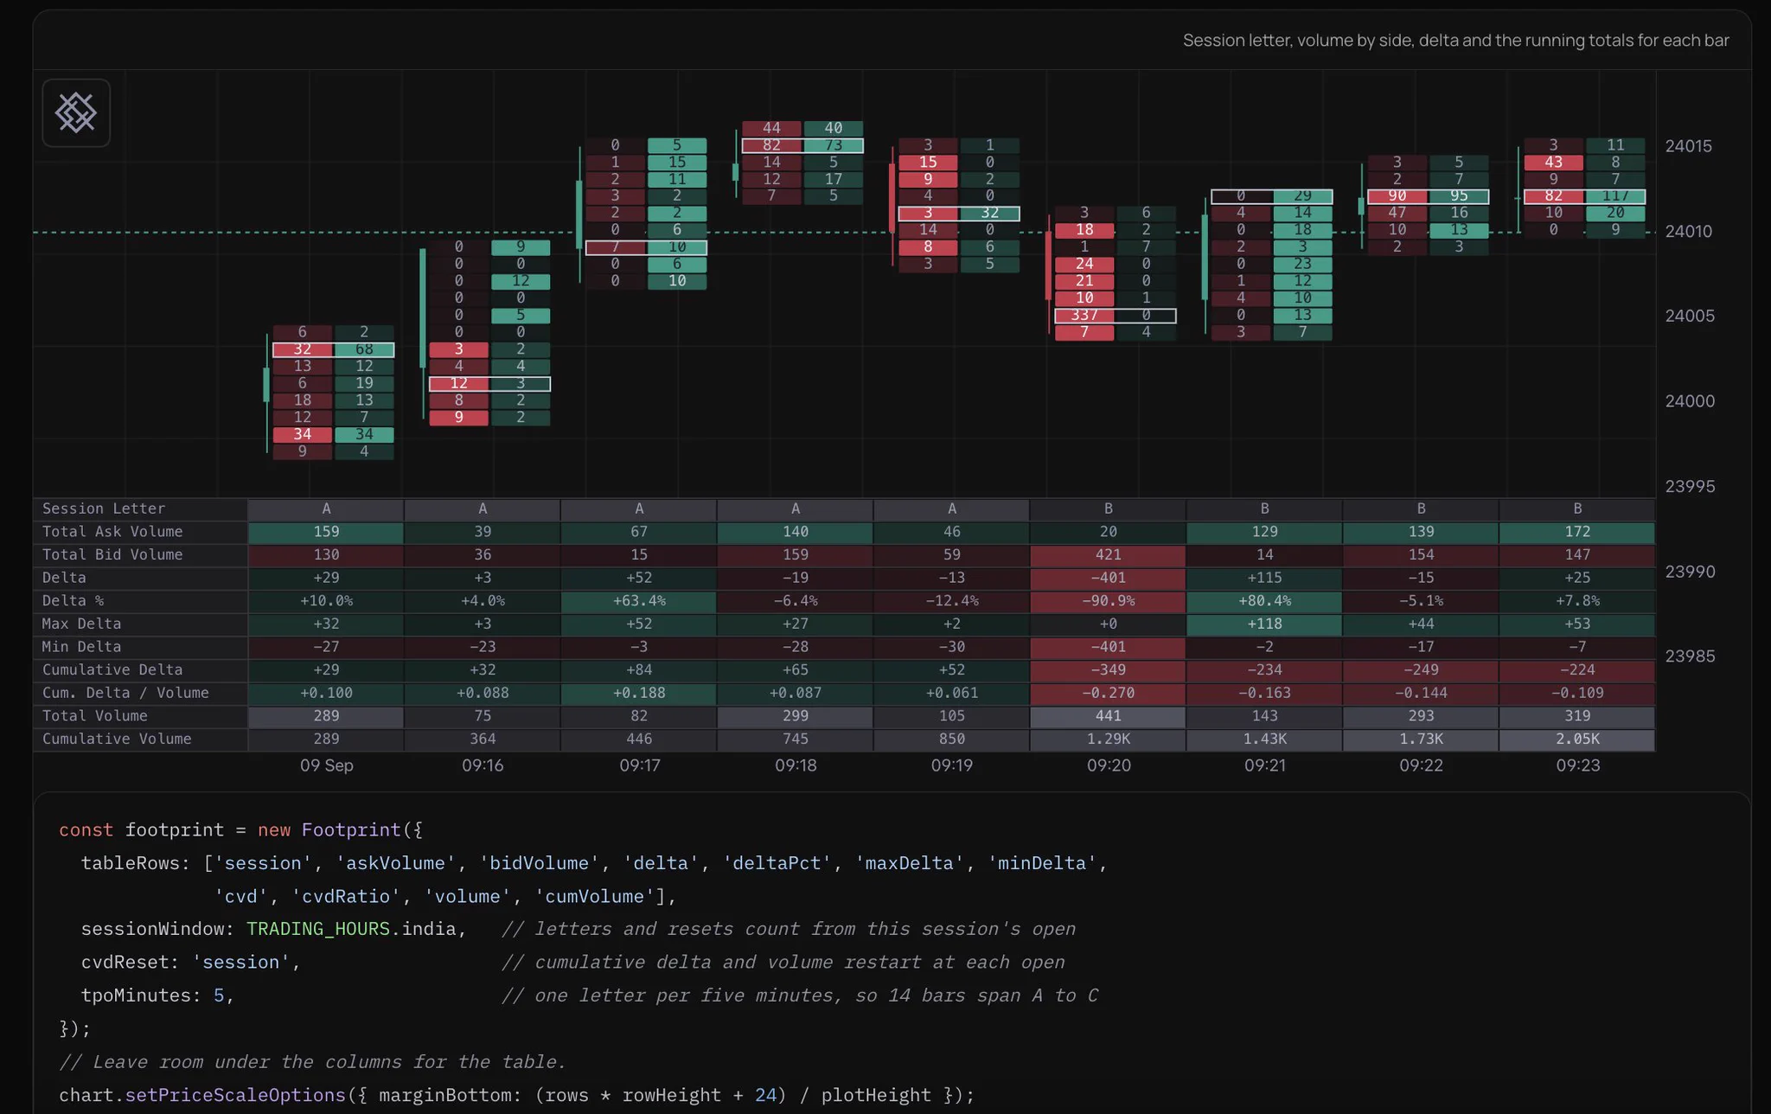Image resolution: width=1771 pixels, height=1114 pixels.
Task: Click the 172 Total Ask Volume cell
Action: (1577, 532)
